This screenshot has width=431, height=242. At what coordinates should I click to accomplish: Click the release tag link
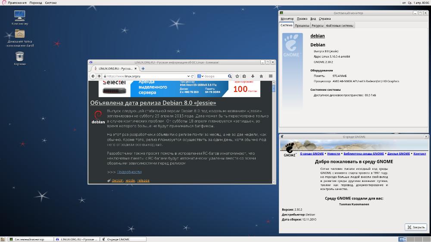point(143,181)
